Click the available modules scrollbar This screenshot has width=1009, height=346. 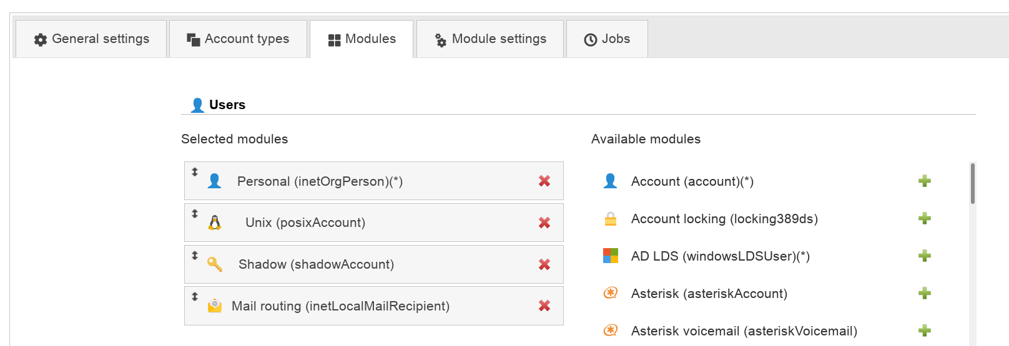(972, 183)
